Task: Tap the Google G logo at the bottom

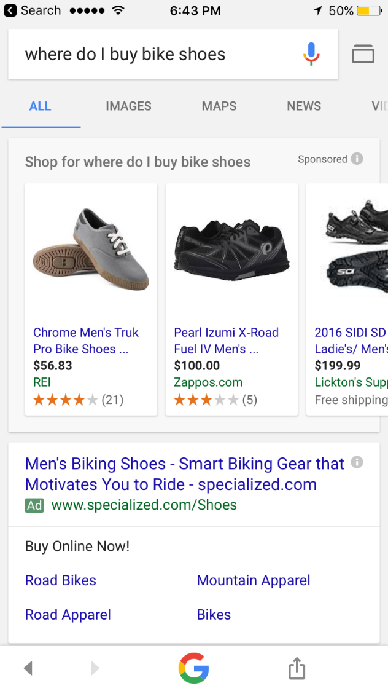Action: point(194,668)
